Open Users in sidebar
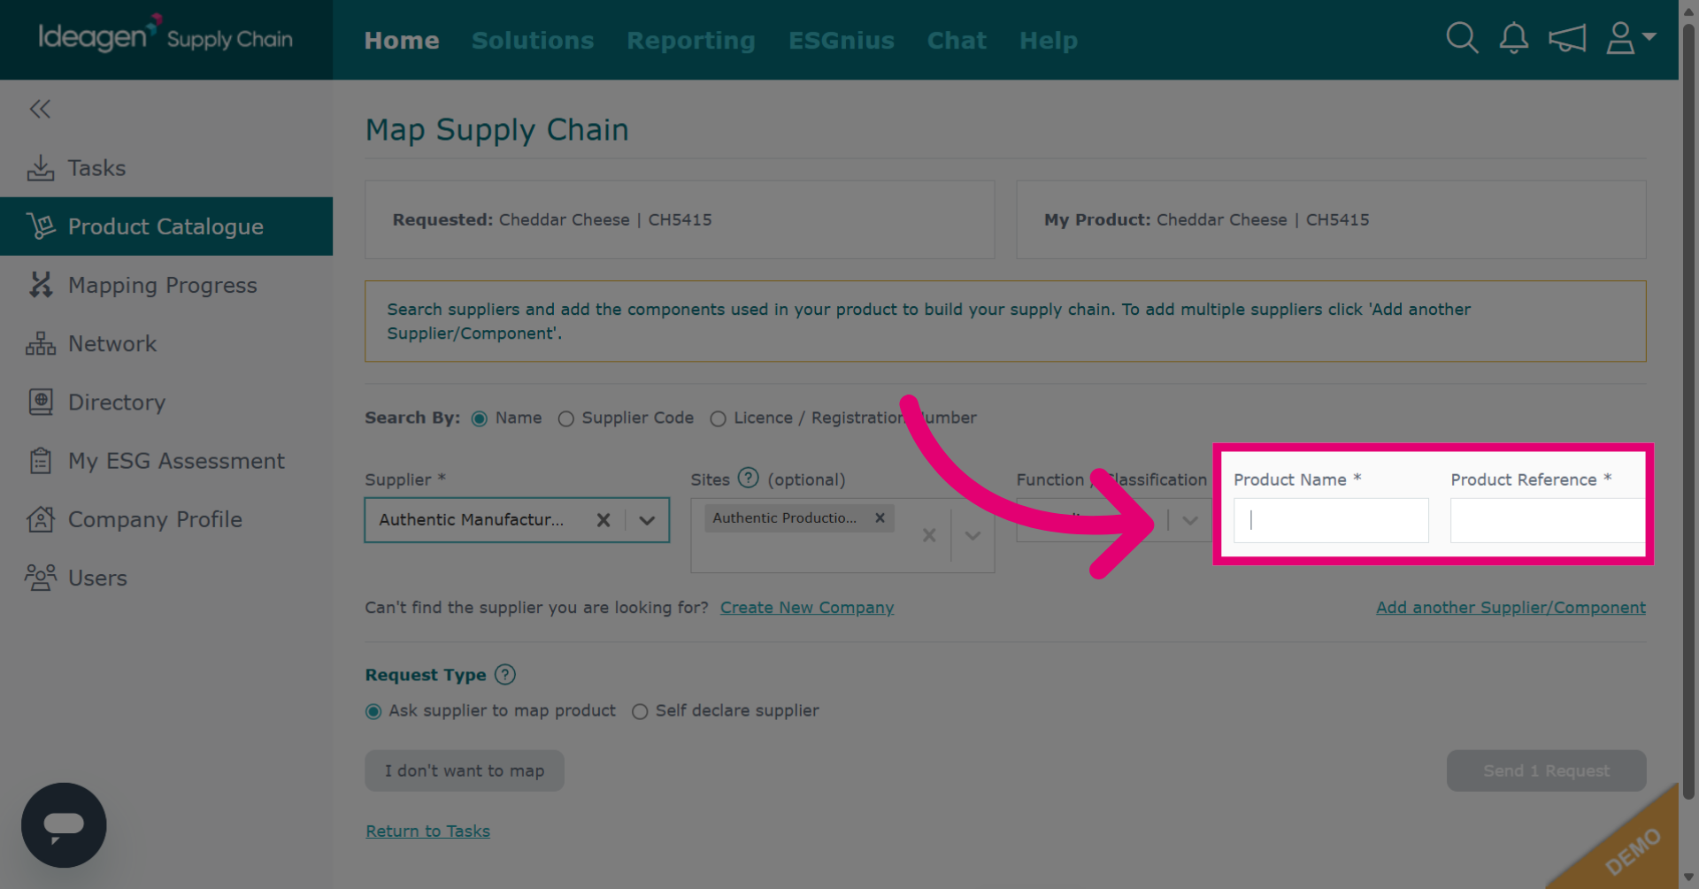1699x889 pixels. click(x=166, y=578)
